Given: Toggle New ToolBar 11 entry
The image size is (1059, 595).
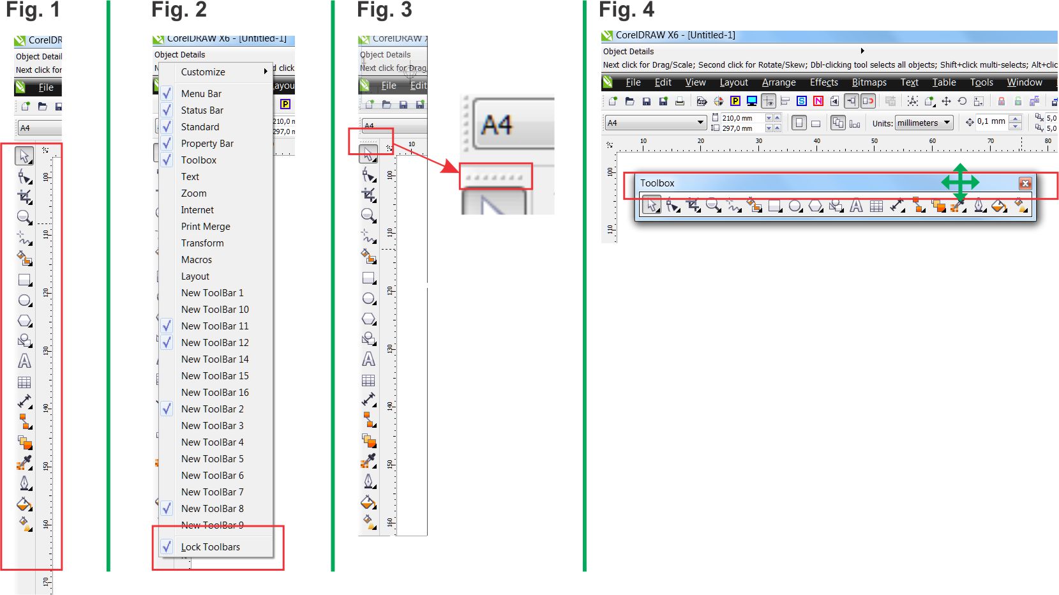Looking at the screenshot, I should [216, 326].
